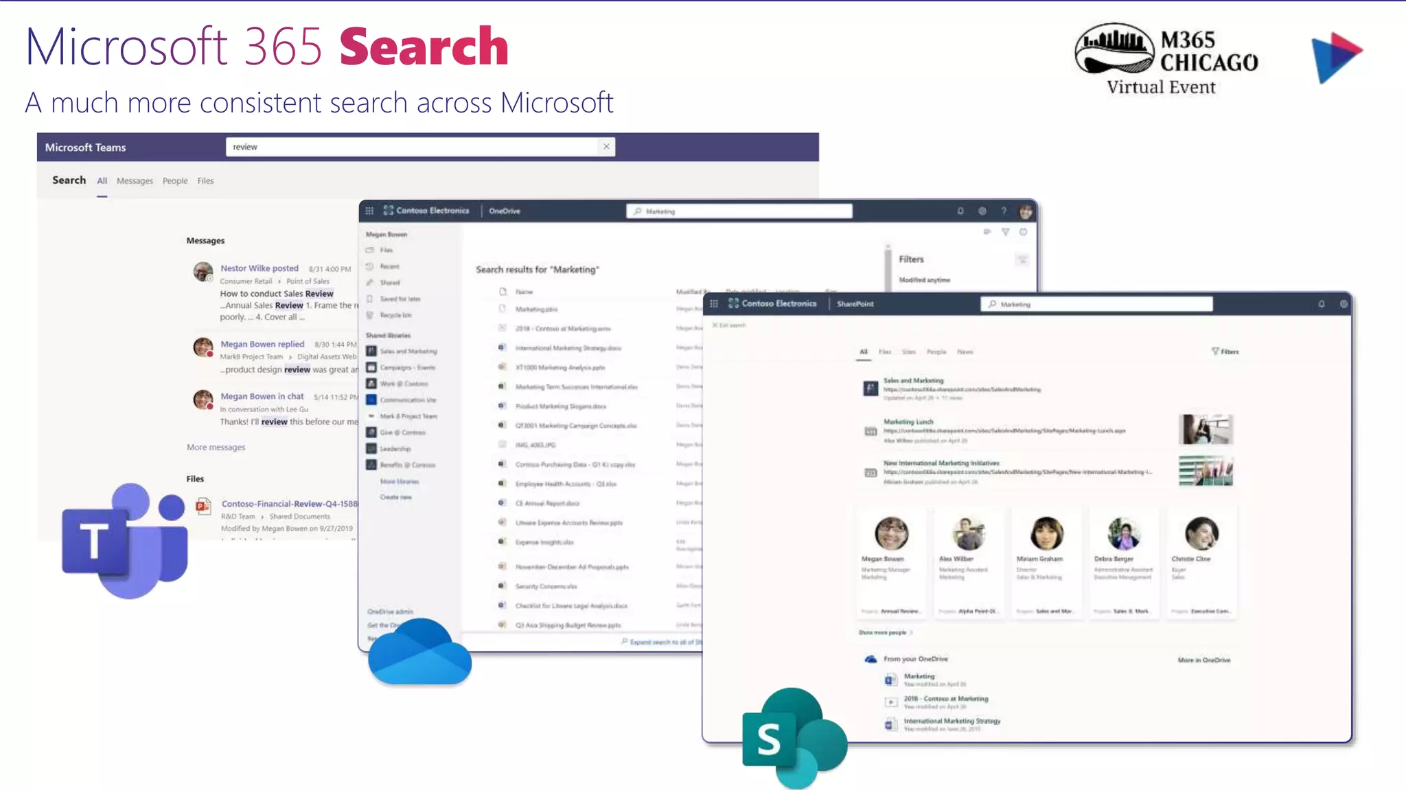Click the filter funnel icon in OneDrive toolbar
The image size is (1406, 790).
(x=1005, y=232)
